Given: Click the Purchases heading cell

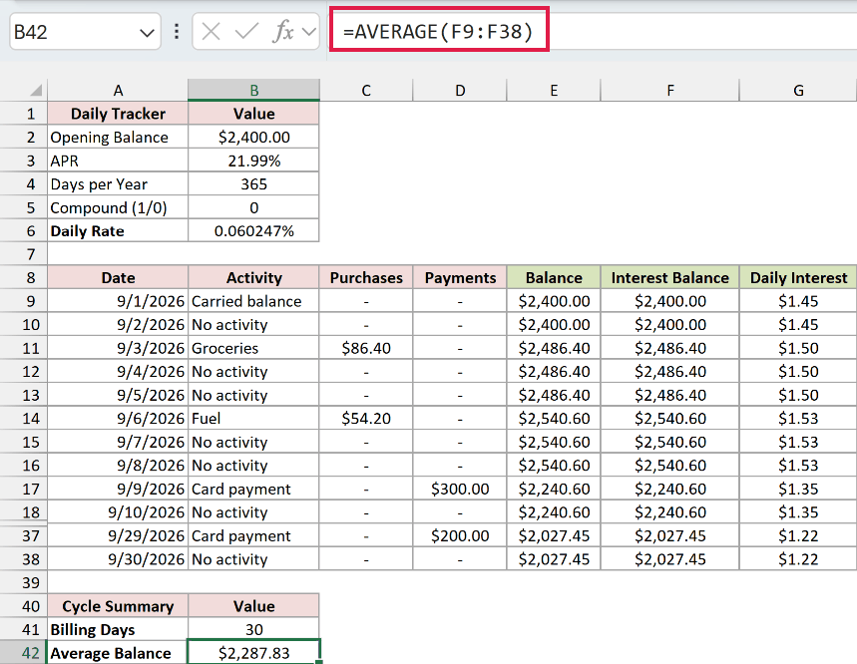Looking at the screenshot, I should (x=366, y=277).
